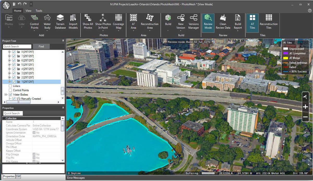Open Build Report dropdown arrow

pyautogui.click(x=238, y=31)
